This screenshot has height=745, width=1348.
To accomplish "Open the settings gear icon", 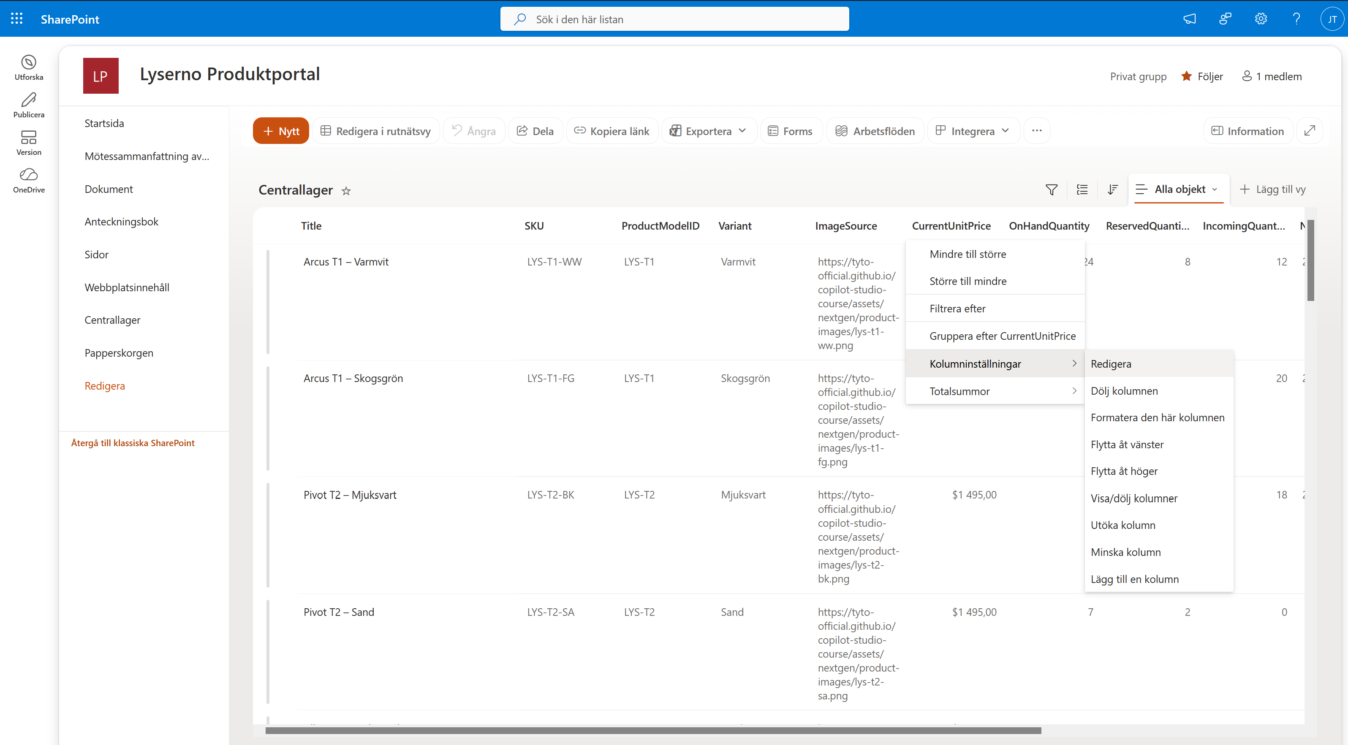I will tap(1261, 19).
